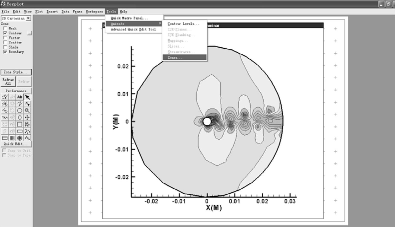Enable the Vector zone layer
The image size is (395, 227).
pyautogui.click(x=5, y=38)
